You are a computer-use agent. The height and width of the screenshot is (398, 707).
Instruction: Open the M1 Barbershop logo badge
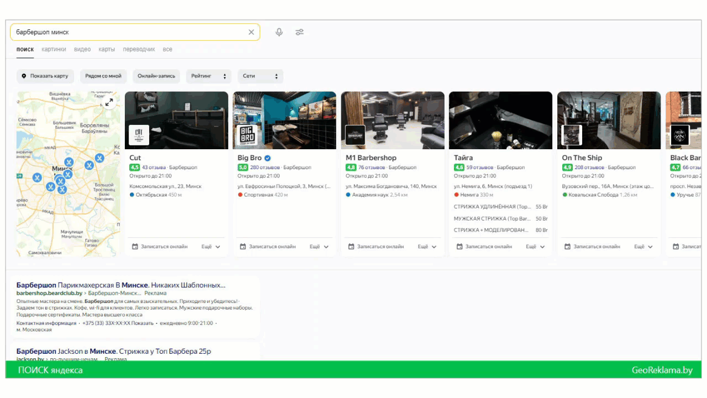(x=355, y=135)
